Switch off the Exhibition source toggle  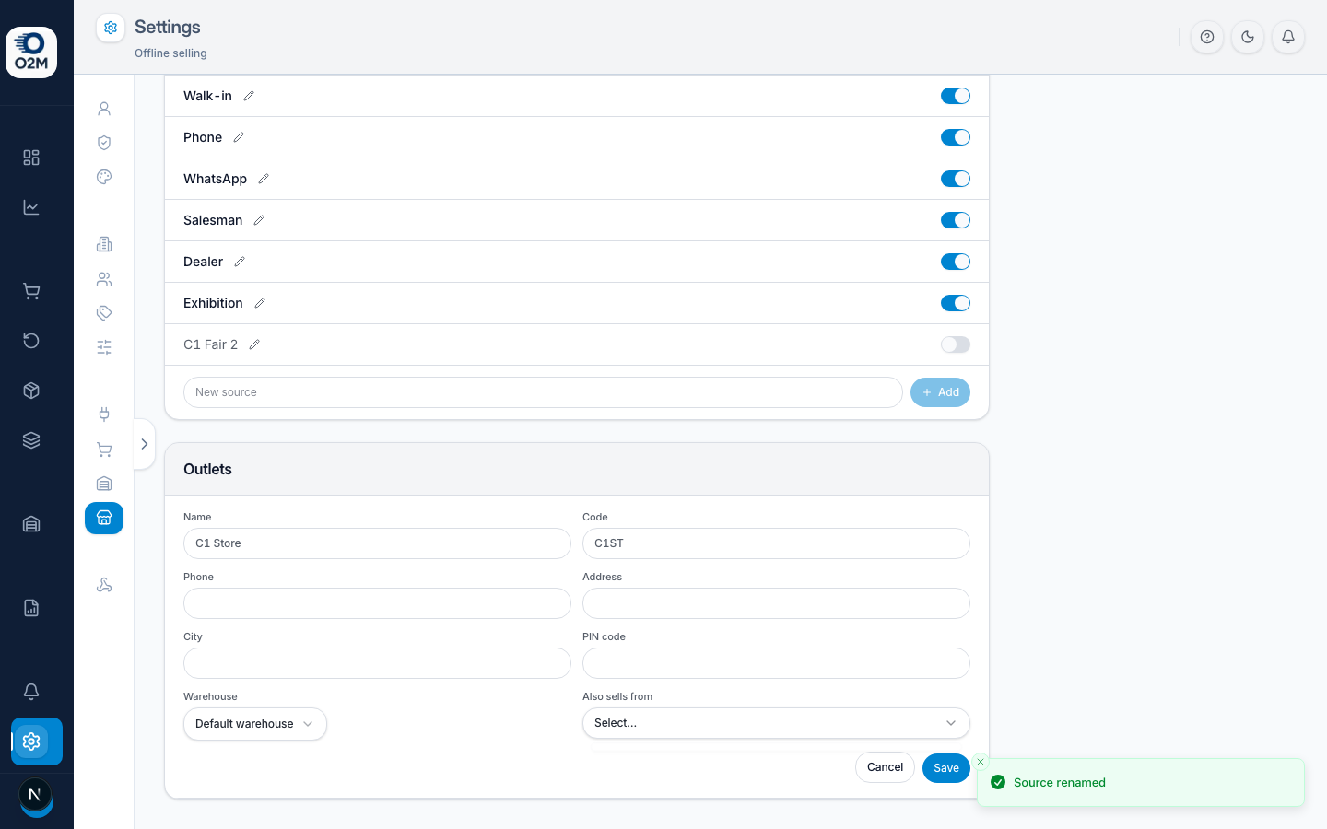pos(956,303)
